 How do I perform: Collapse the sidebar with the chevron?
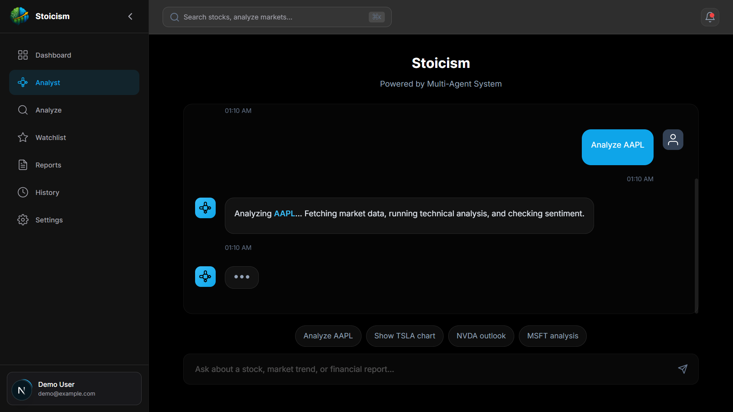click(x=130, y=16)
